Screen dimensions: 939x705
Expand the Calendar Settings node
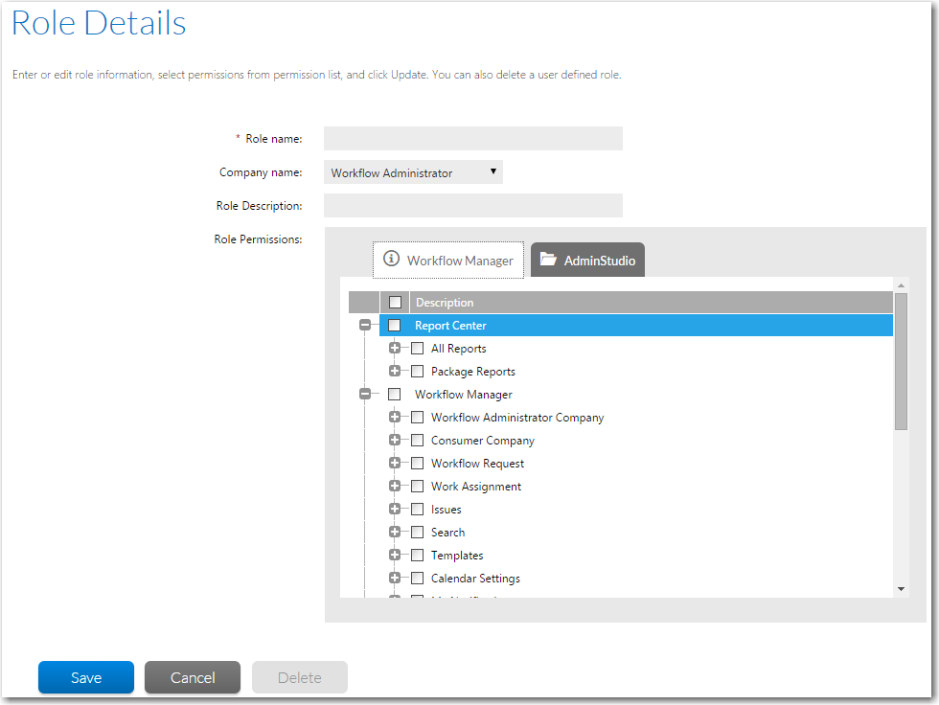395,579
